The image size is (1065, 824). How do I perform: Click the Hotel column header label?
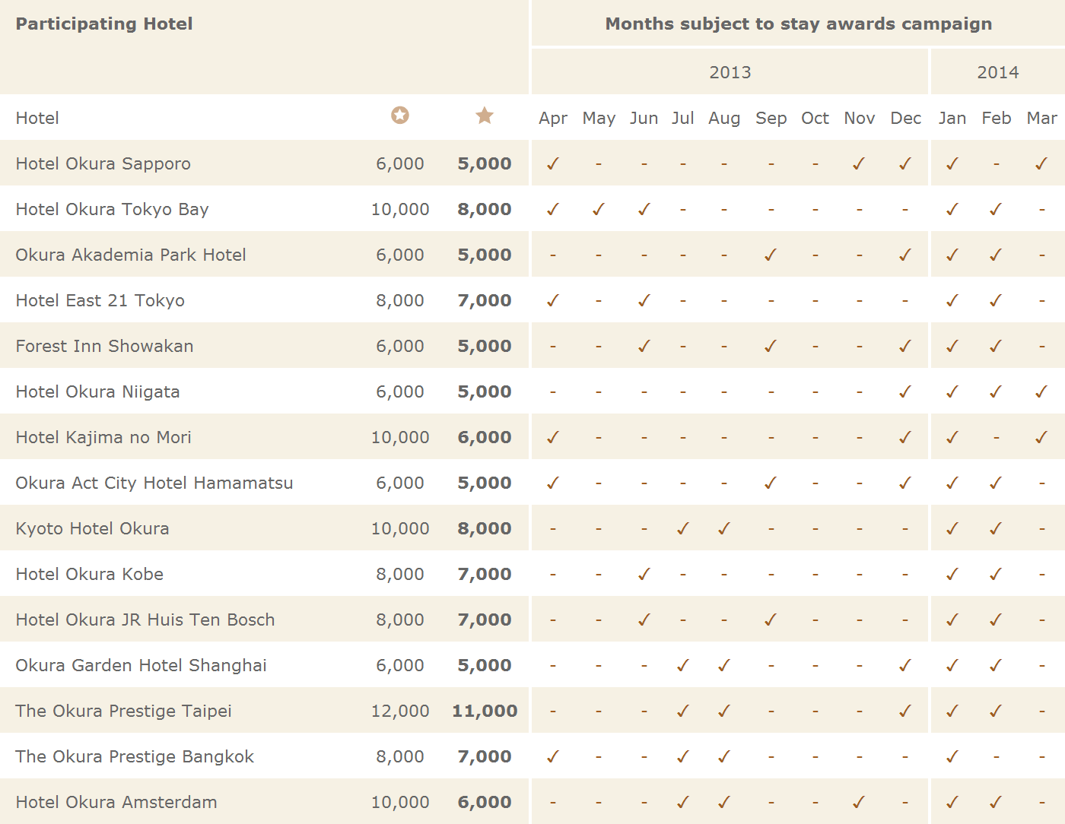[x=37, y=118]
